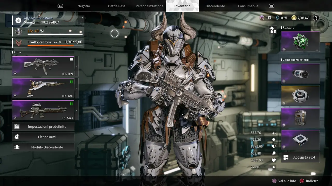Click the Imperatore astuto title text
332x186 pixels.
38,18
